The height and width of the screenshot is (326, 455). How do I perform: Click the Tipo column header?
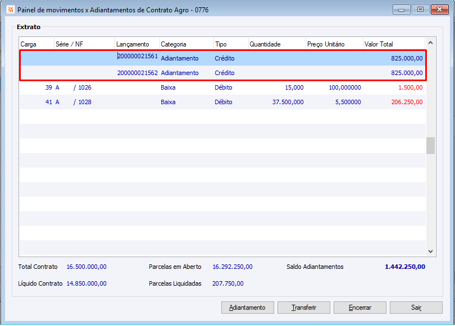[231, 44]
